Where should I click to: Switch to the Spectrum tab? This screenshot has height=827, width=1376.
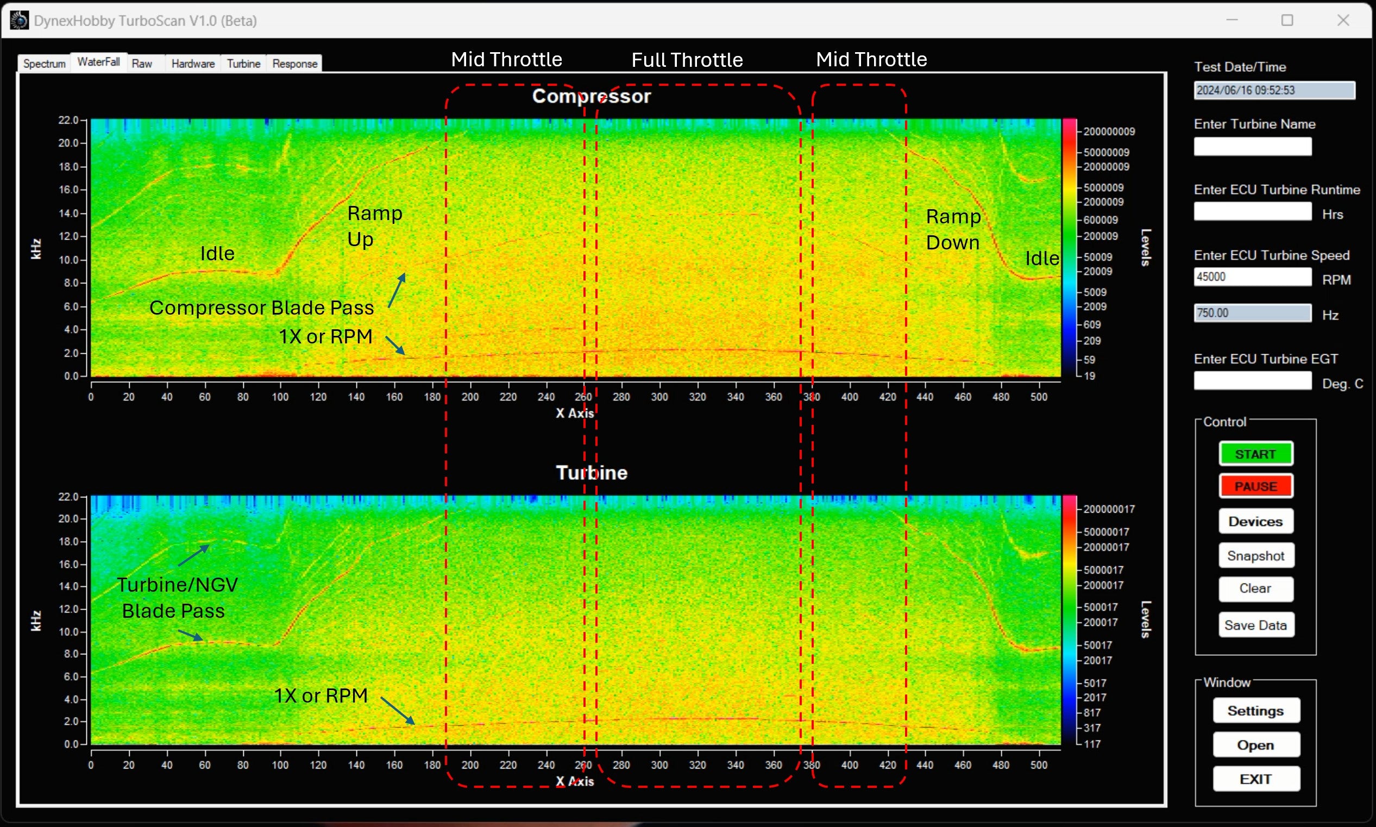click(x=44, y=64)
